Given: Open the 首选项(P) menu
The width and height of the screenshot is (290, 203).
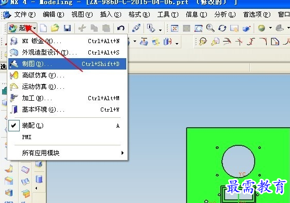Looking at the screenshot, I should coord(257,15).
